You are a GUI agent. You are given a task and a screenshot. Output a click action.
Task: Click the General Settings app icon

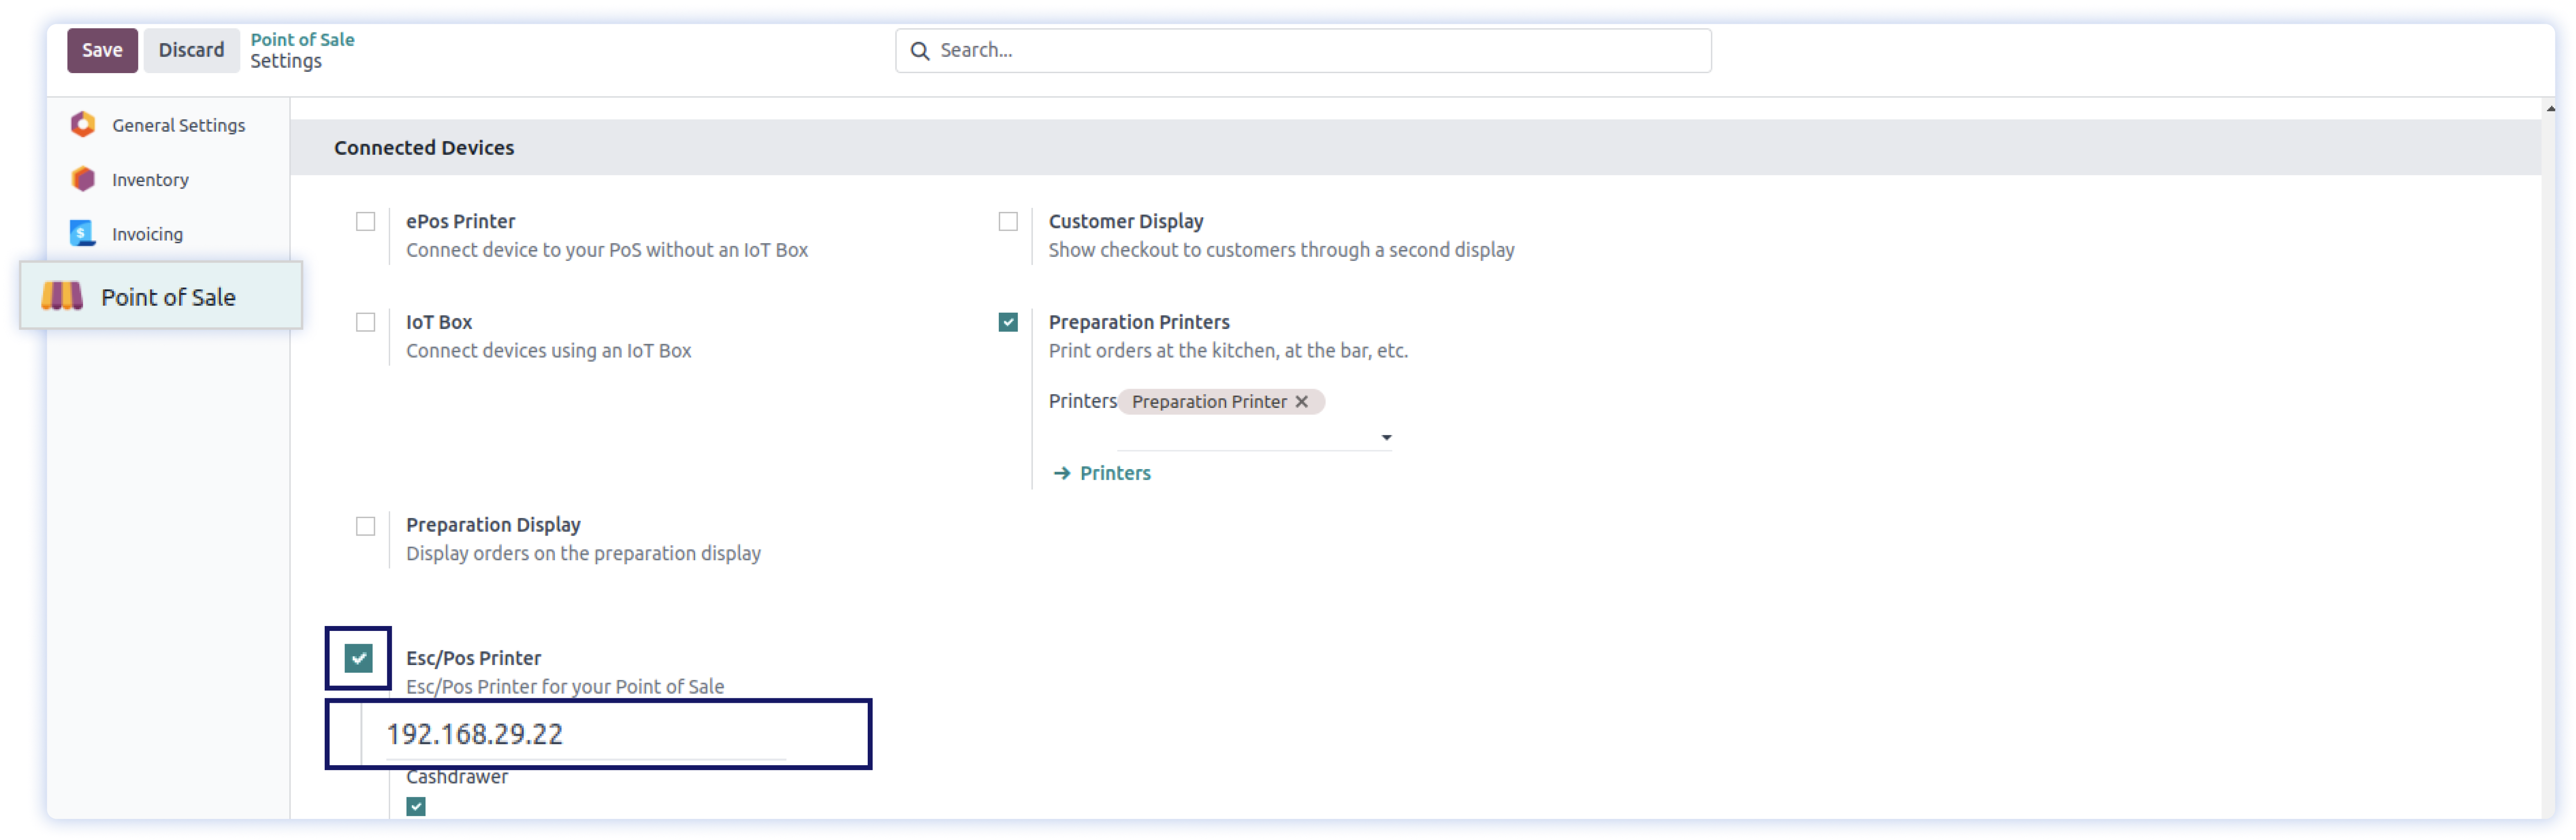pyautogui.click(x=83, y=125)
